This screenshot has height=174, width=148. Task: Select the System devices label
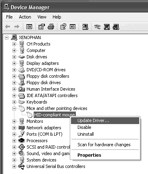(41, 160)
